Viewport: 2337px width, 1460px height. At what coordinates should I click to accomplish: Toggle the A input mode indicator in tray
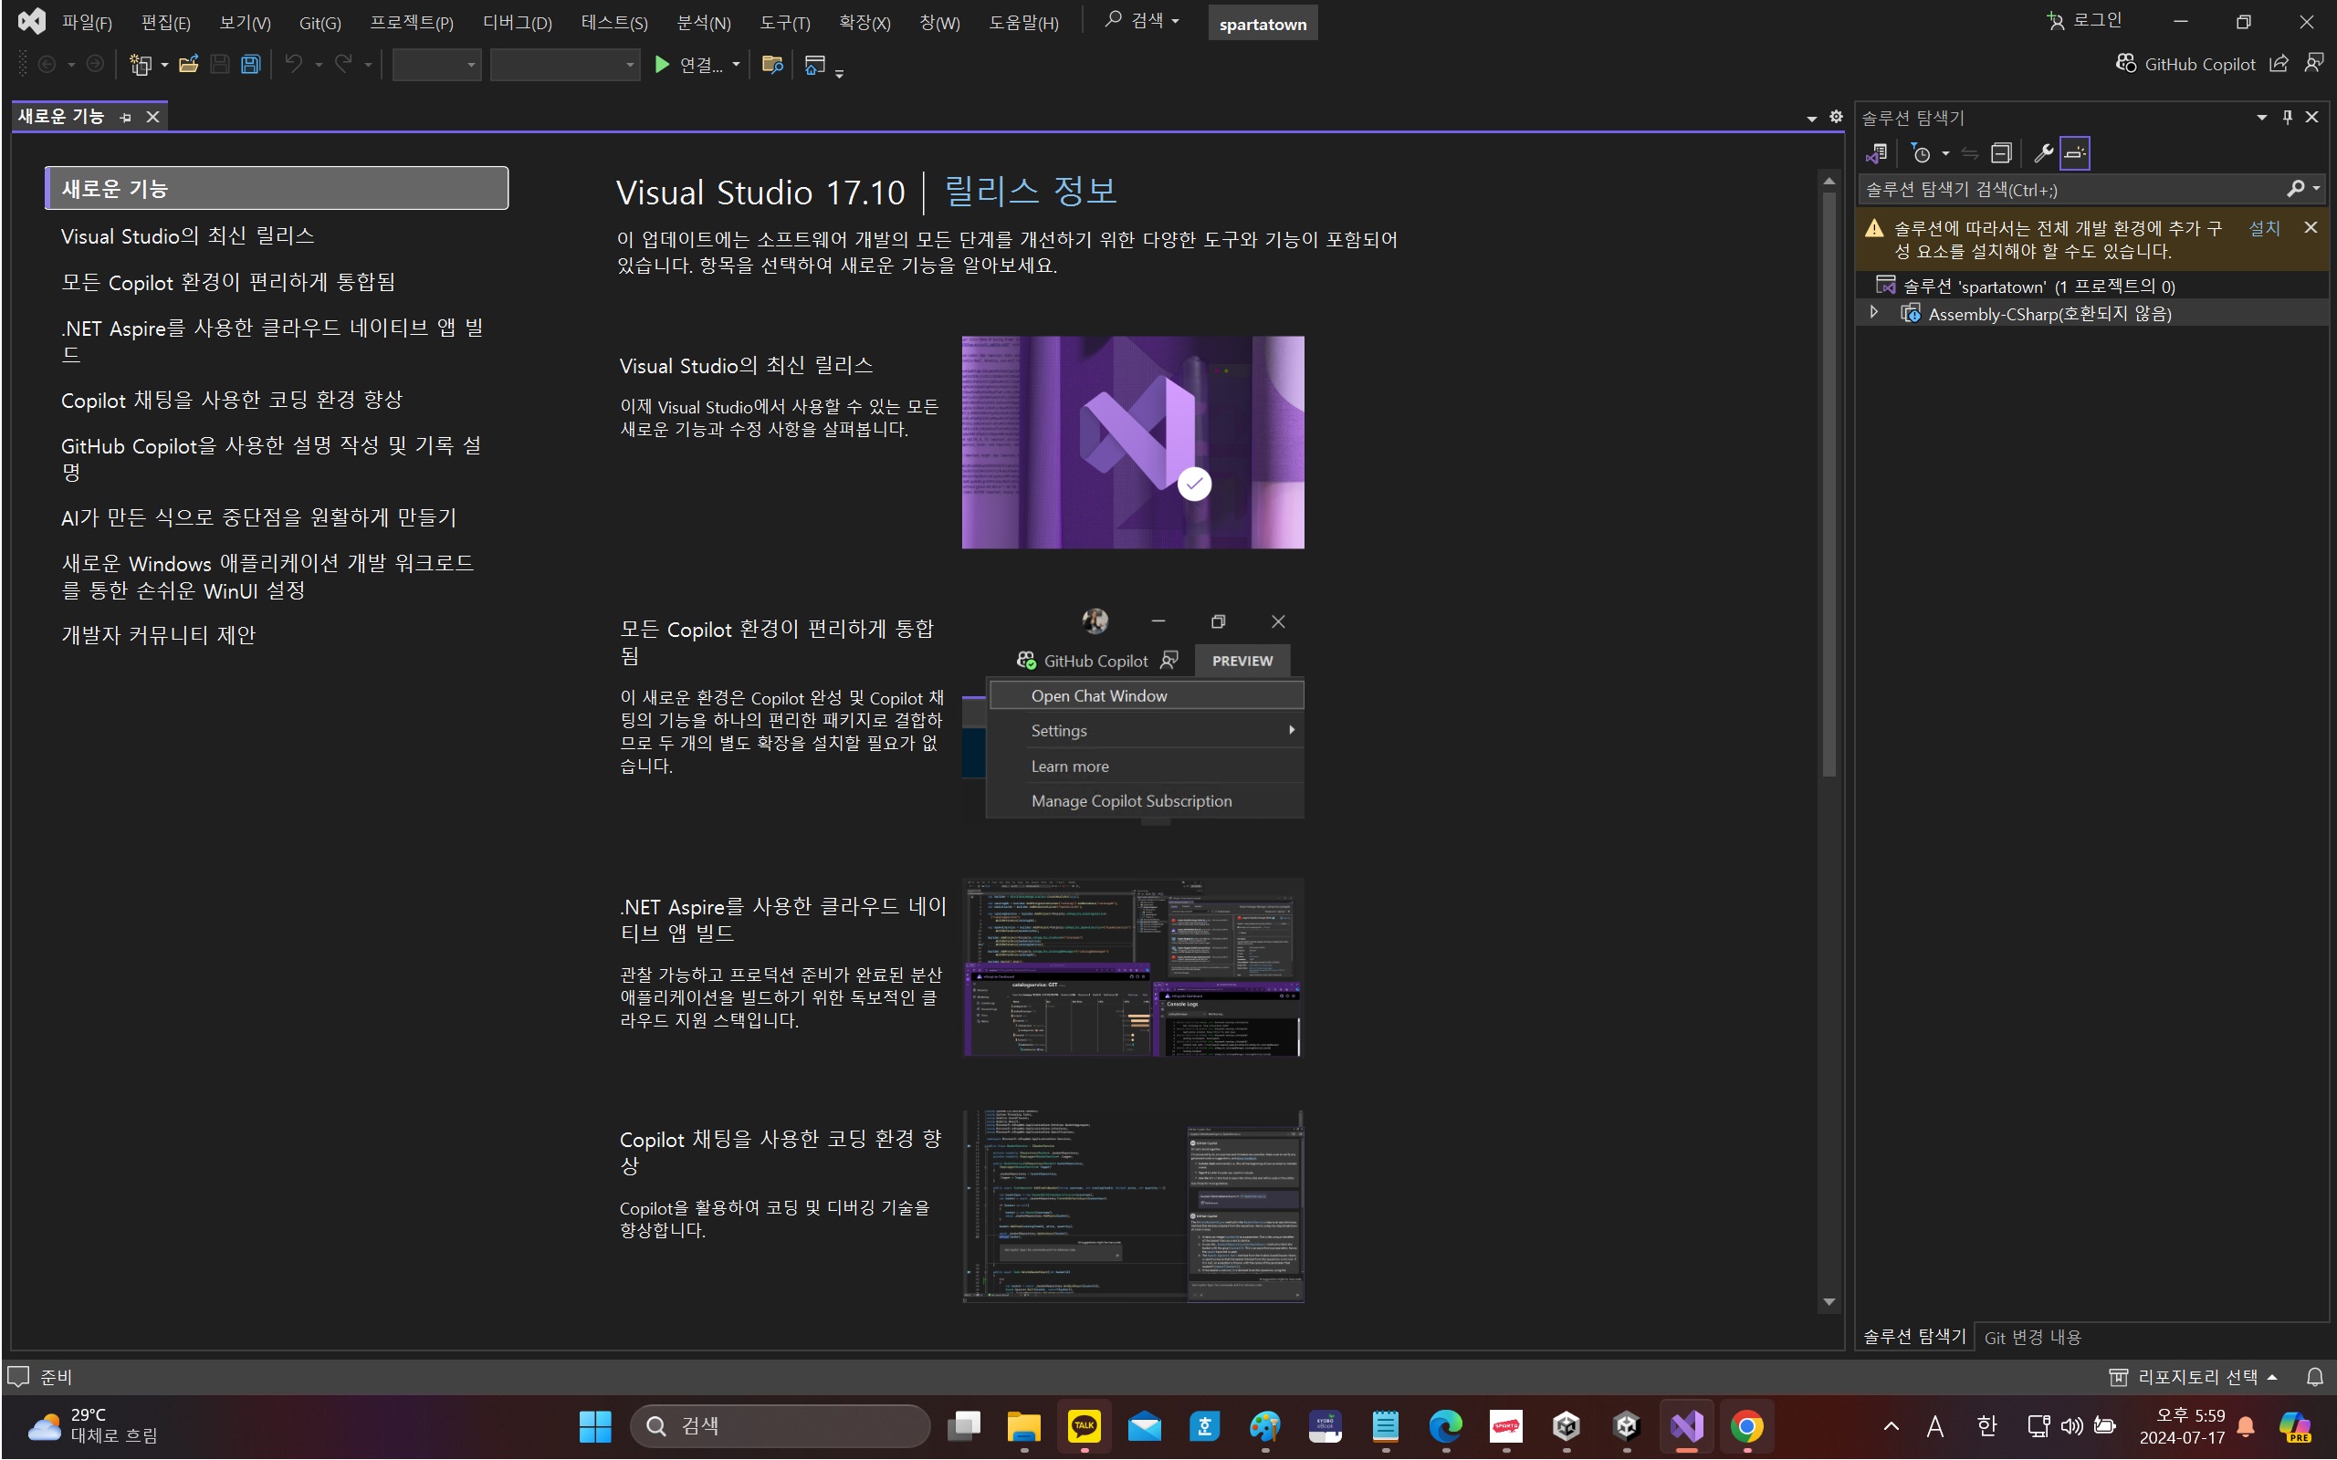click(x=1935, y=1426)
